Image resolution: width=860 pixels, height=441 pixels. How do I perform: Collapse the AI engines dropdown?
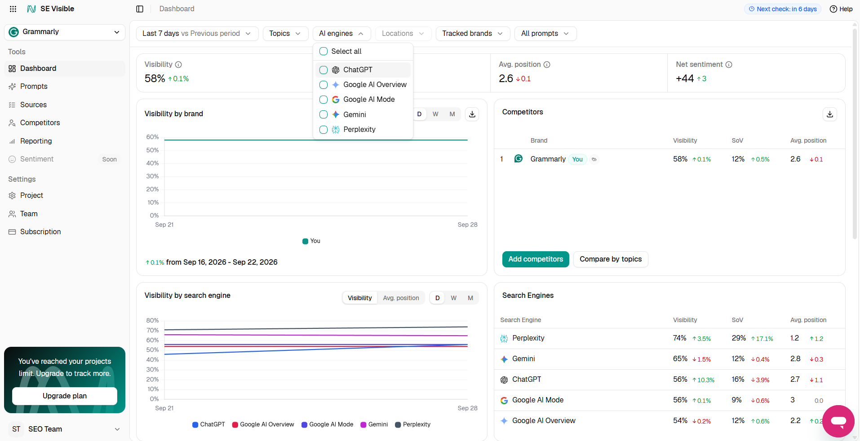pos(342,34)
